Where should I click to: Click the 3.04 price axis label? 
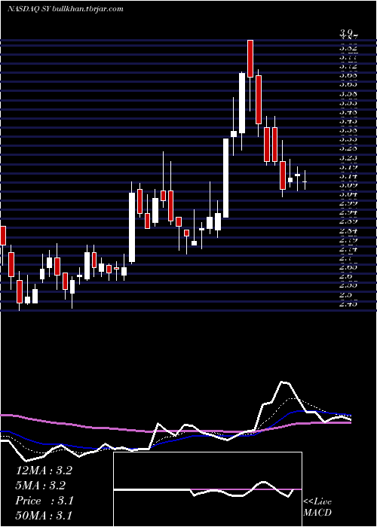(x=348, y=194)
